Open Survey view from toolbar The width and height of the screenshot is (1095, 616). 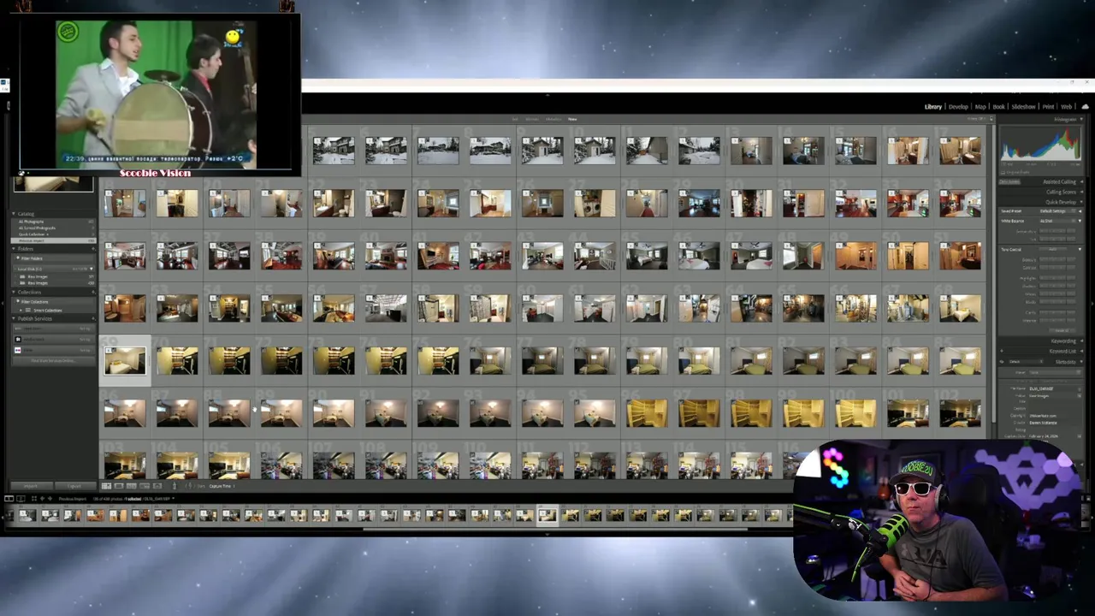145,486
